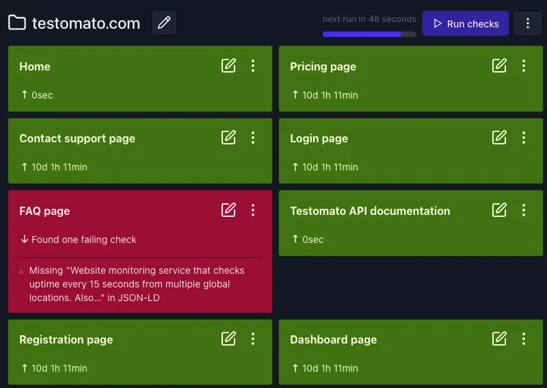Open more options for Home card
The height and width of the screenshot is (388, 547).
(x=253, y=66)
